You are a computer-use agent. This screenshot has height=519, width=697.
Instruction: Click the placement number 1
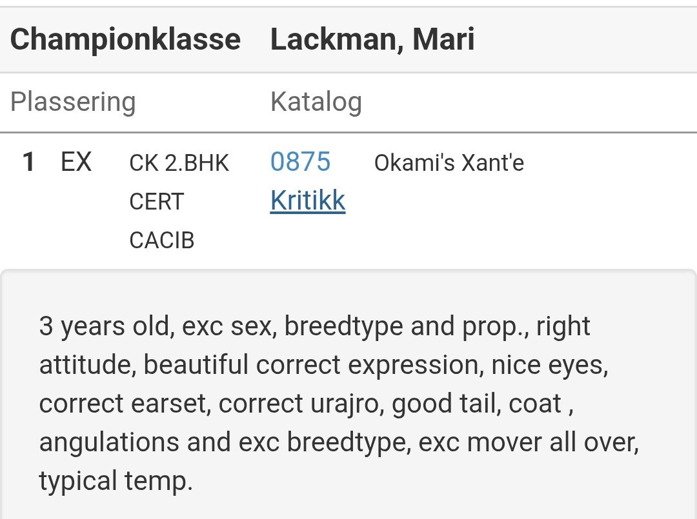pyautogui.click(x=28, y=162)
